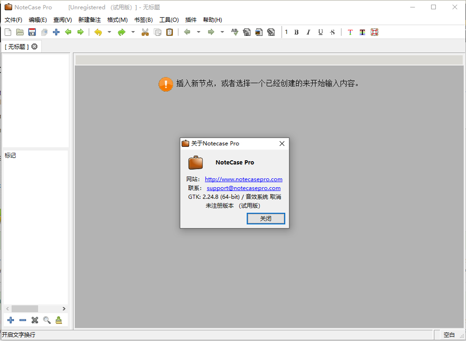Expand the undo history dropdown arrow
Screen dimensions: 466x341
[x=110, y=32]
